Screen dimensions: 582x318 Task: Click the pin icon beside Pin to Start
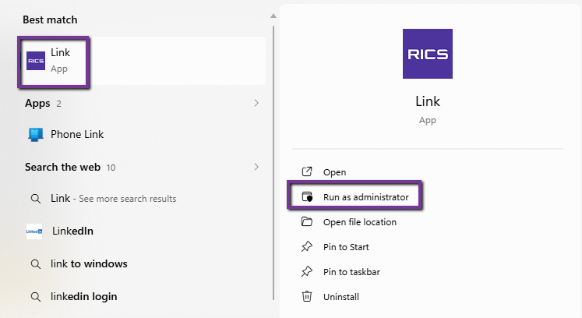coord(307,246)
